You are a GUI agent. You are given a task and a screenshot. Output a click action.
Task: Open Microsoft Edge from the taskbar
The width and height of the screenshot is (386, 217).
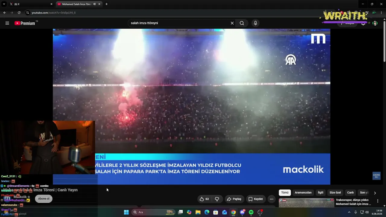[x=207, y=212]
